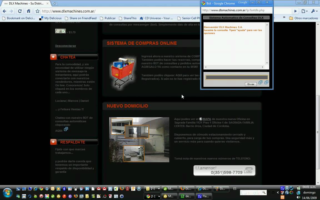Launch Firefox from top quick launch row
This screenshot has width=320, height=200.
pyautogui.click(x=122, y=189)
